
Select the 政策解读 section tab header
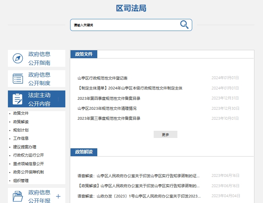[84, 152]
